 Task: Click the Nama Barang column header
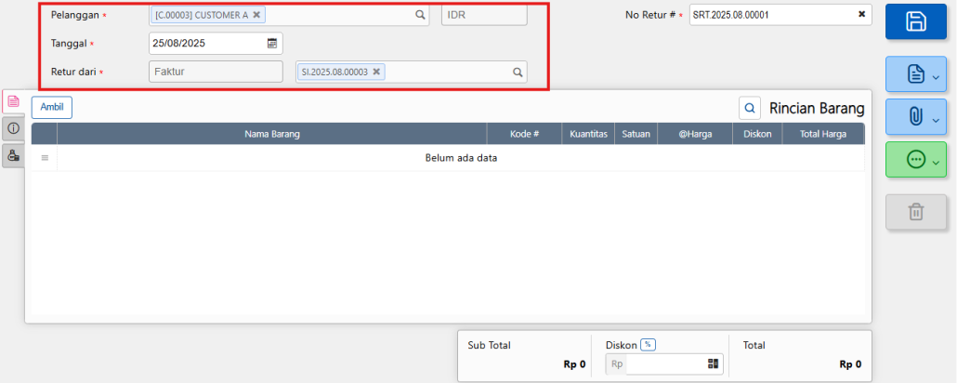point(271,134)
